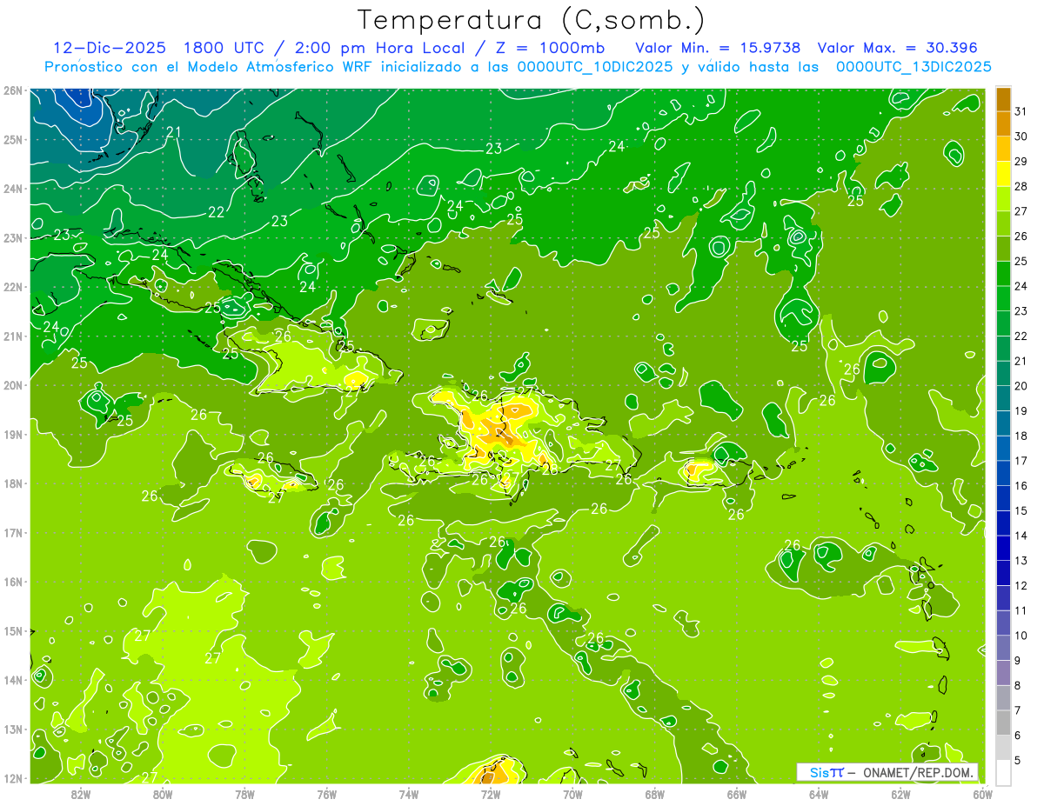Click the legend swatch between 29 and 30
Viewport: 1044px width, 806px height.
click(x=1003, y=149)
